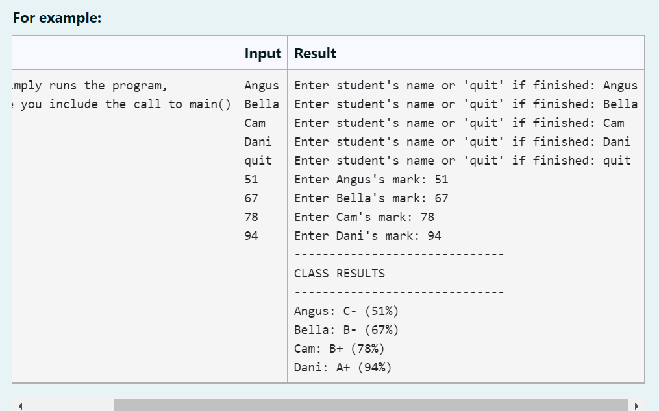Click the 'Bella: B- (67%)' result line
659x411 pixels.
tap(346, 330)
